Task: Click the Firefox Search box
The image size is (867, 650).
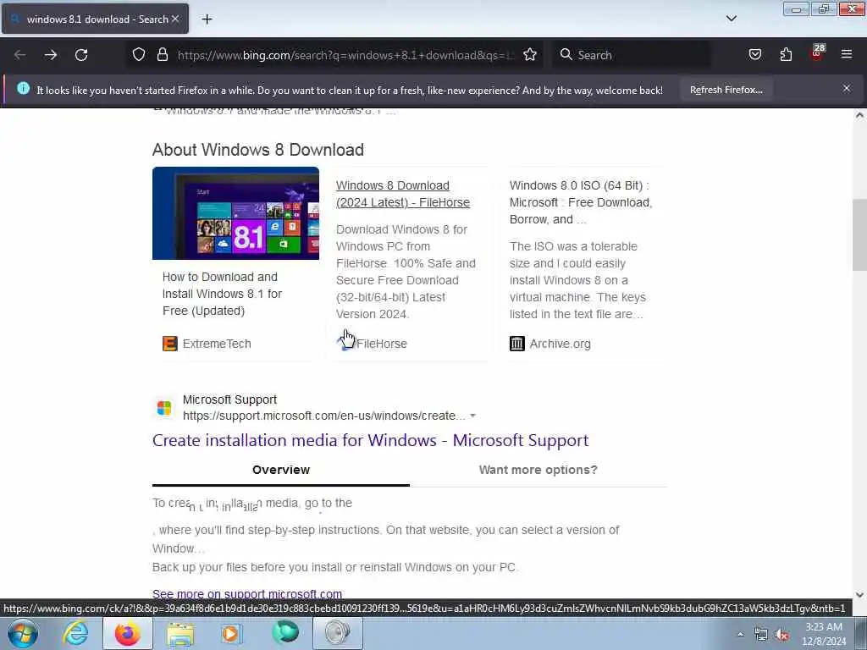Action: [632, 55]
